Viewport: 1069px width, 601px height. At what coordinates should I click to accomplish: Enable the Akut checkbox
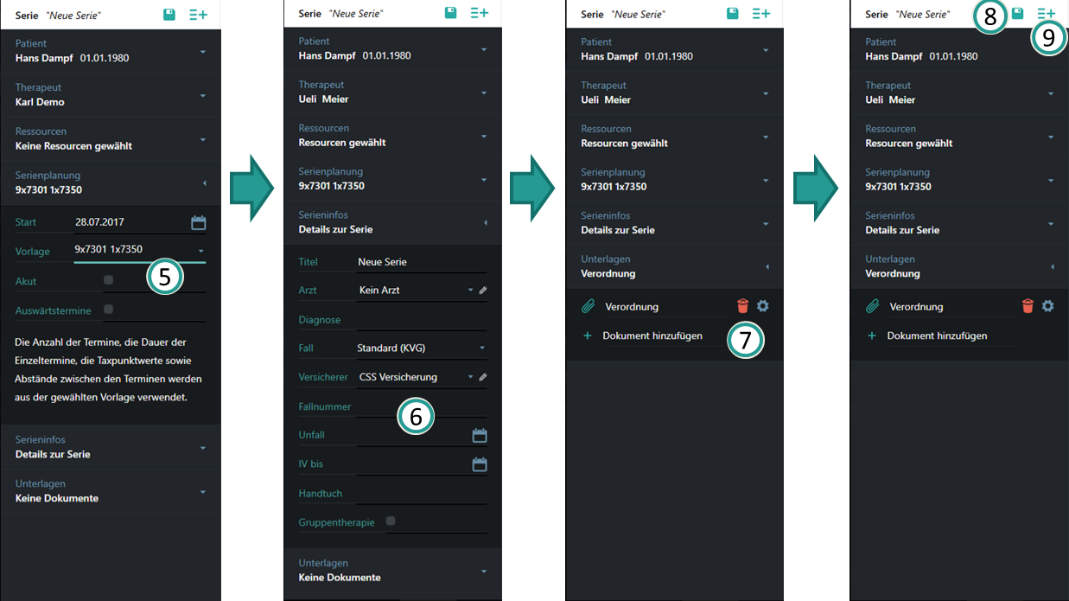tap(108, 280)
